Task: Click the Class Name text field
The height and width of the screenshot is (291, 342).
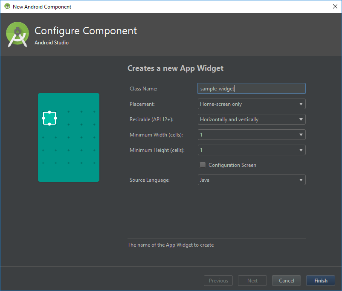Action: [x=251, y=88]
